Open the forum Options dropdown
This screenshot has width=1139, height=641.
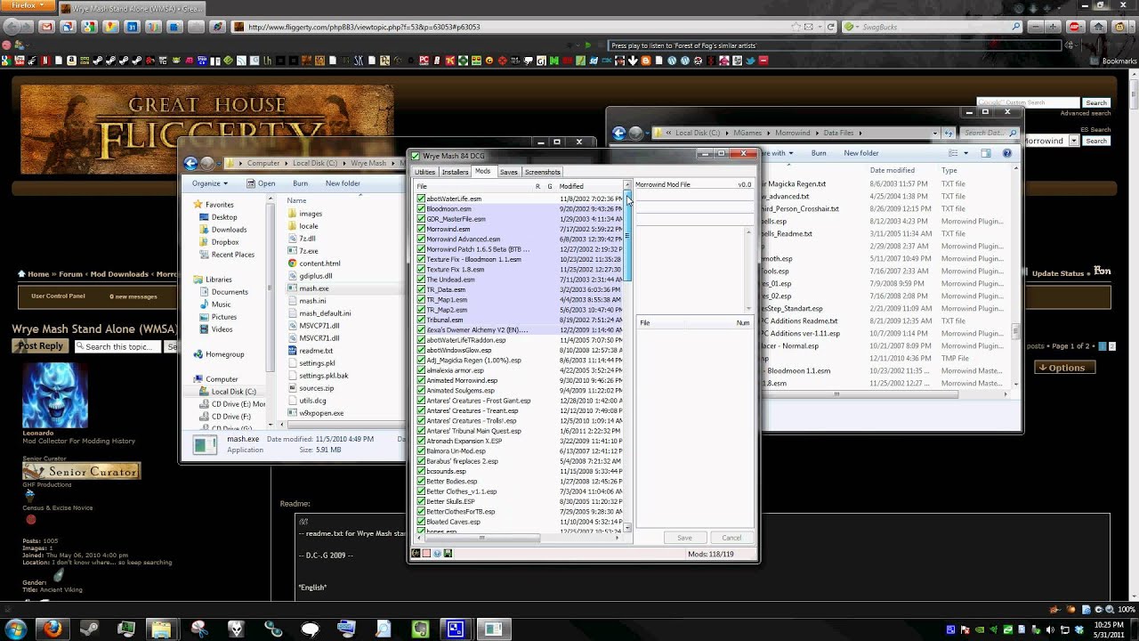pos(1067,368)
